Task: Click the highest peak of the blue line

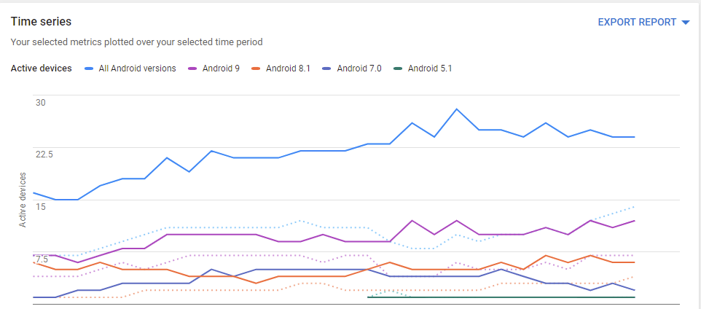Action: click(x=456, y=109)
